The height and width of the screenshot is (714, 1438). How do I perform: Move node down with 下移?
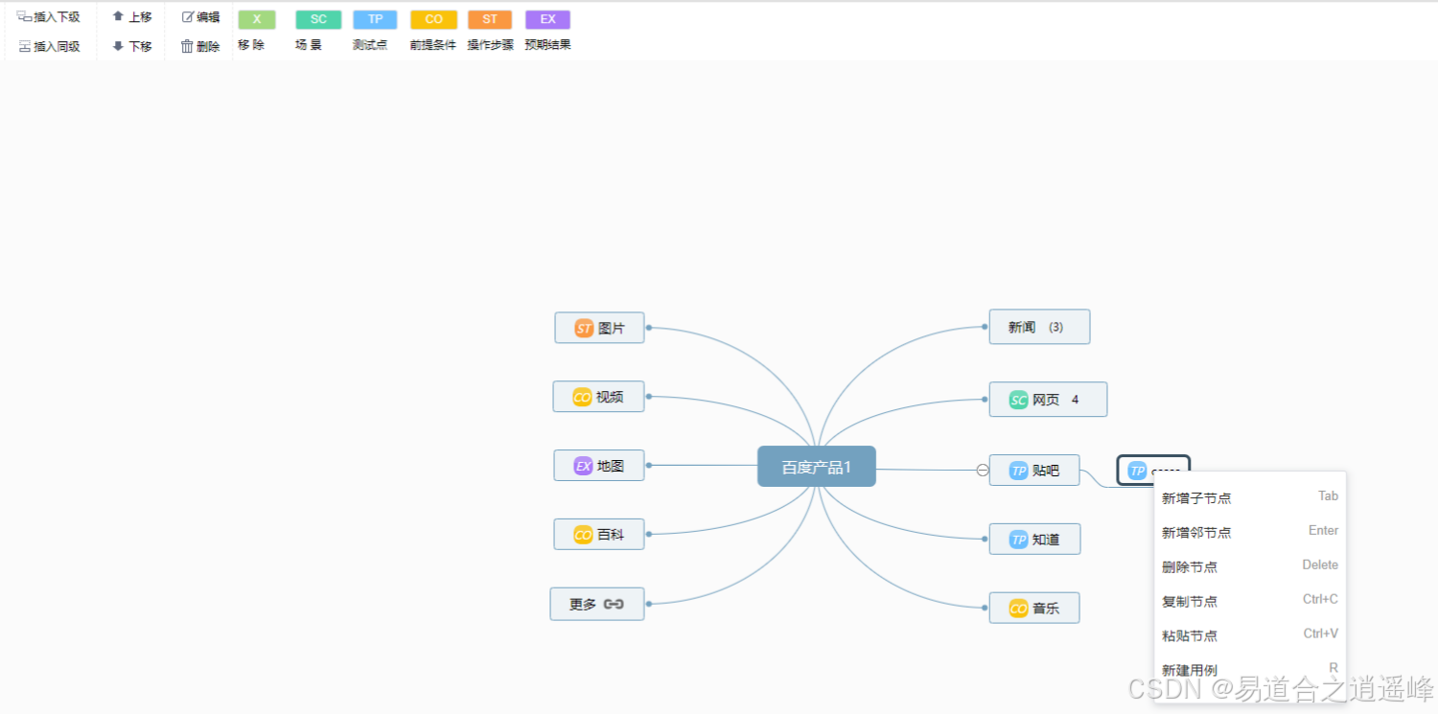click(x=132, y=46)
